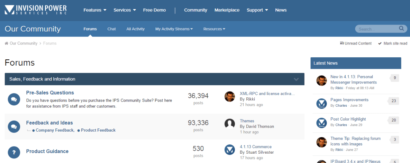
Task: Click Charles avatar beside Pages Improvements
Action: tap(321, 104)
